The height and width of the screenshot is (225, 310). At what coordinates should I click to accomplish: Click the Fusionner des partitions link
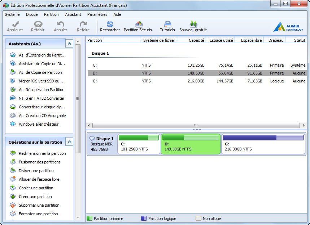(40, 162)
